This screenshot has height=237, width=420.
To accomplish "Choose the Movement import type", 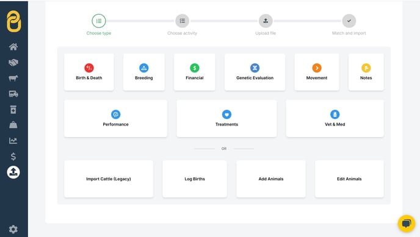I will click(317, 72).
